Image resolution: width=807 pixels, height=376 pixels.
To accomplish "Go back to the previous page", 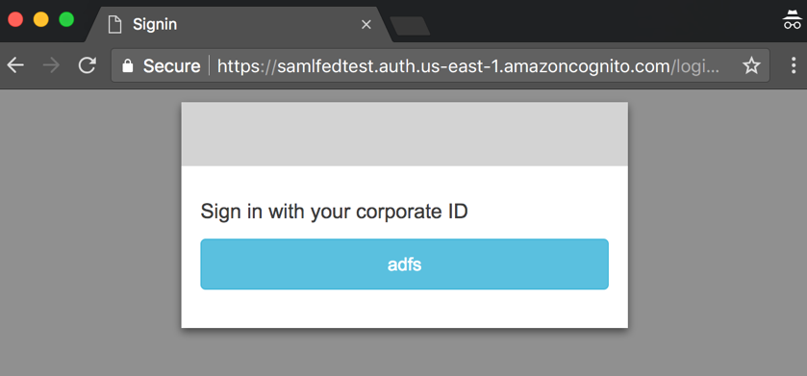I will 15,65.
